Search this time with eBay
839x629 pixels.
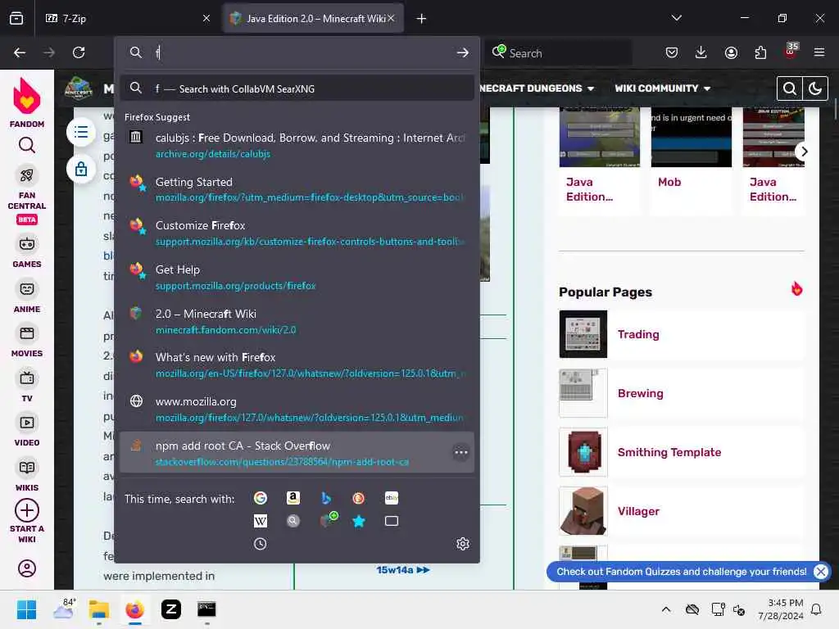click(x=391, y=498)
